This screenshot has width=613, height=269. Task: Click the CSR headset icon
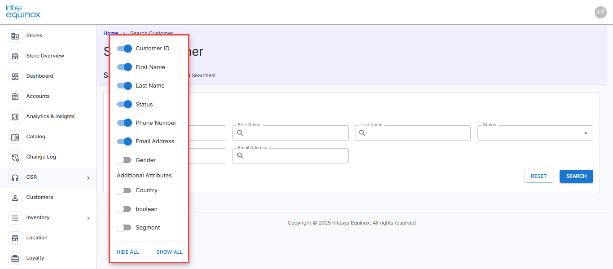[x=15, y=177]
